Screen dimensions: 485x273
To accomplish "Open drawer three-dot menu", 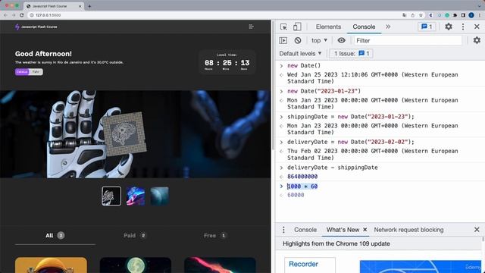I will pos(283,230).
